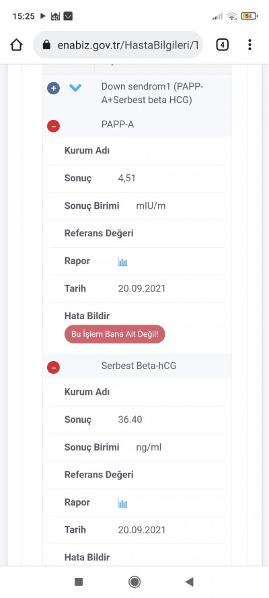Select the enabiz.gov.tr address bar

[x=118, y=45]
